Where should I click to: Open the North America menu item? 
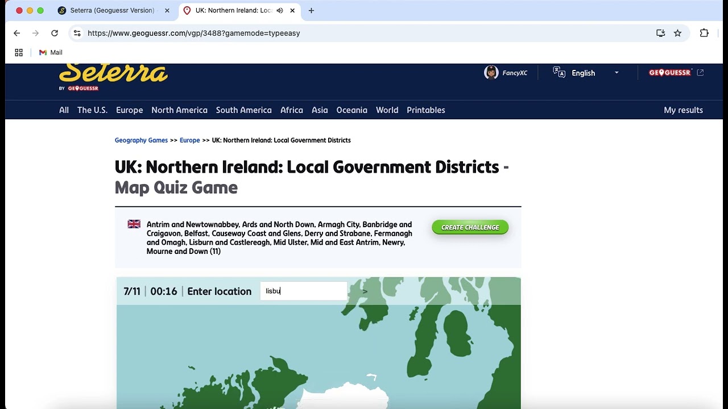(179, 110)
